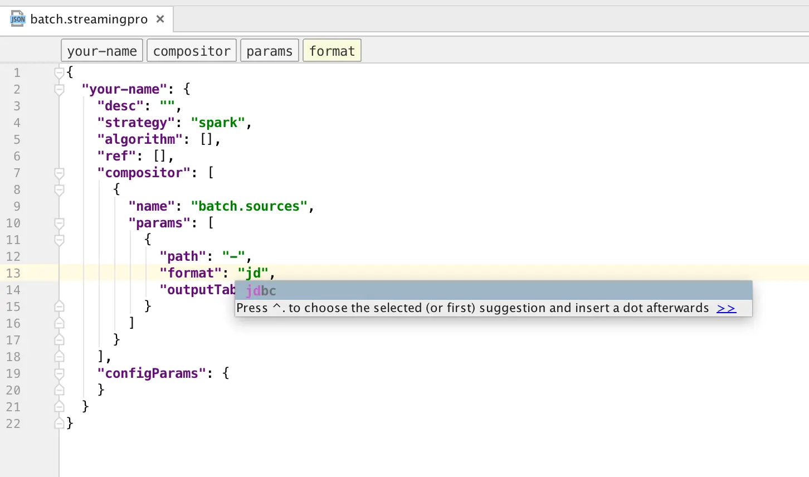This screenshot has width=809, height=477.
Task: Click the "algorithm" key
Action: (140, 139)
